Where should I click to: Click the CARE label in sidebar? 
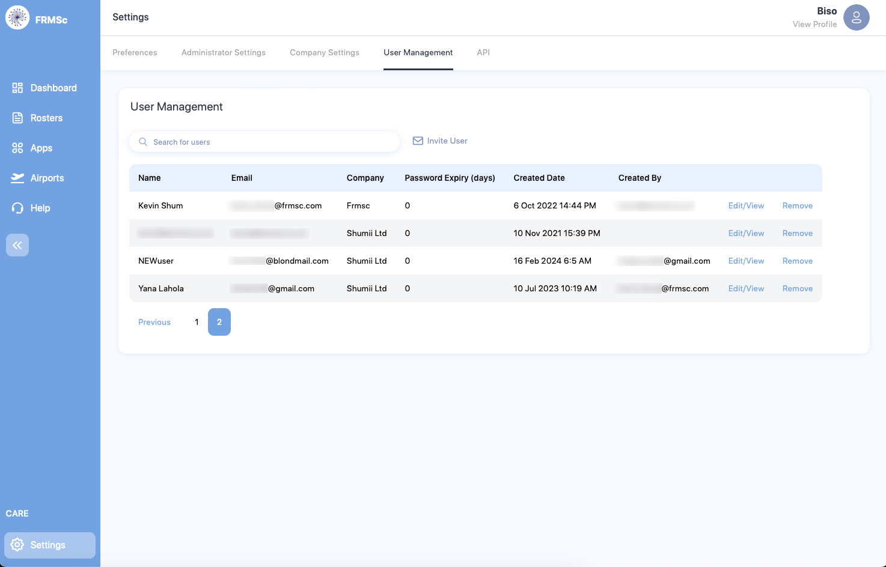(17, 514)
